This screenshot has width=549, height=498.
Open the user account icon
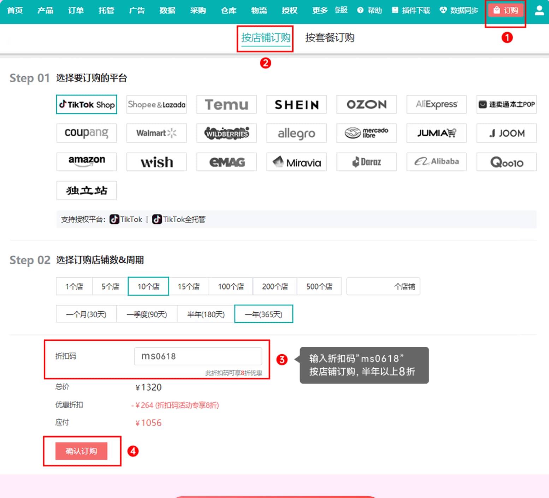tap(539, 10)
